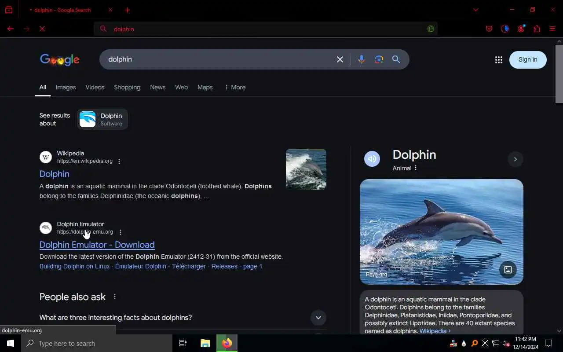
Task: Click the Type here to search taskbar box
Action: tap(97, 343)
